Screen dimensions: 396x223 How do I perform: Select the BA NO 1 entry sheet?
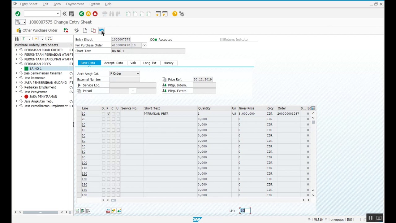(x=35, y=69)
